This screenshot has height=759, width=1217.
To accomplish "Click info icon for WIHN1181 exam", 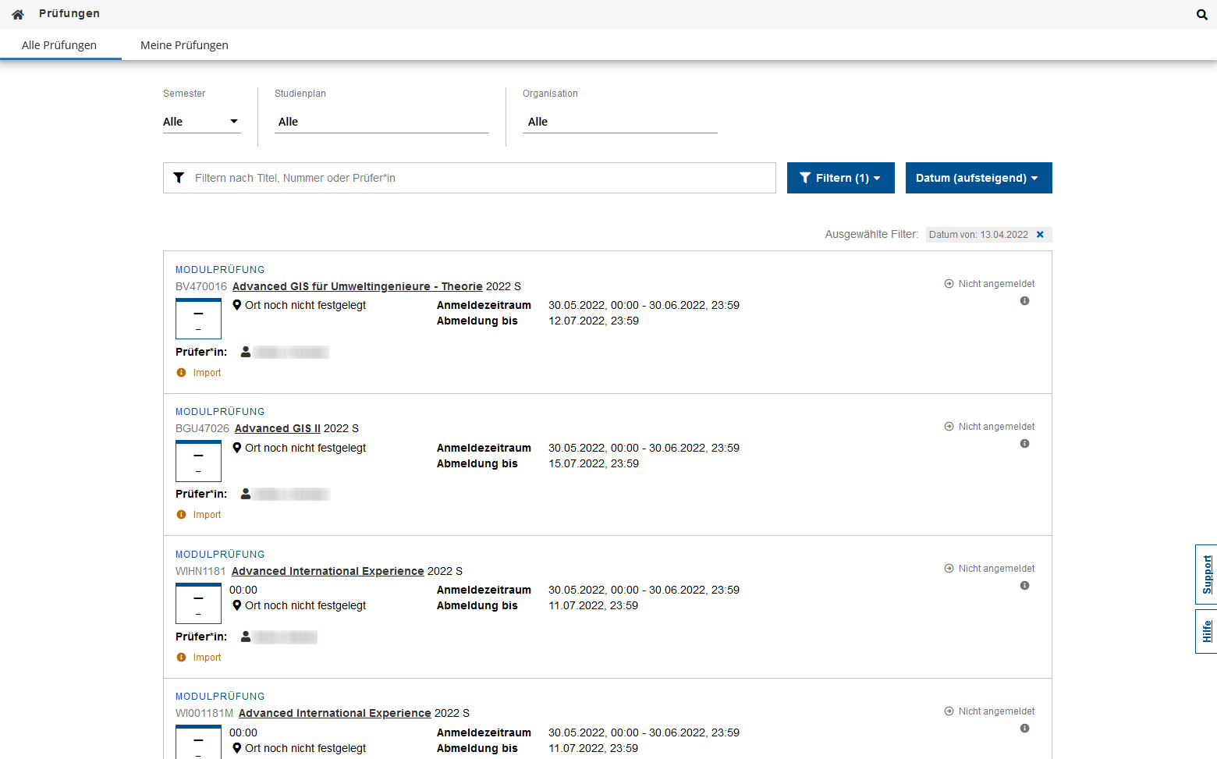I will [x=1024, y=586].
